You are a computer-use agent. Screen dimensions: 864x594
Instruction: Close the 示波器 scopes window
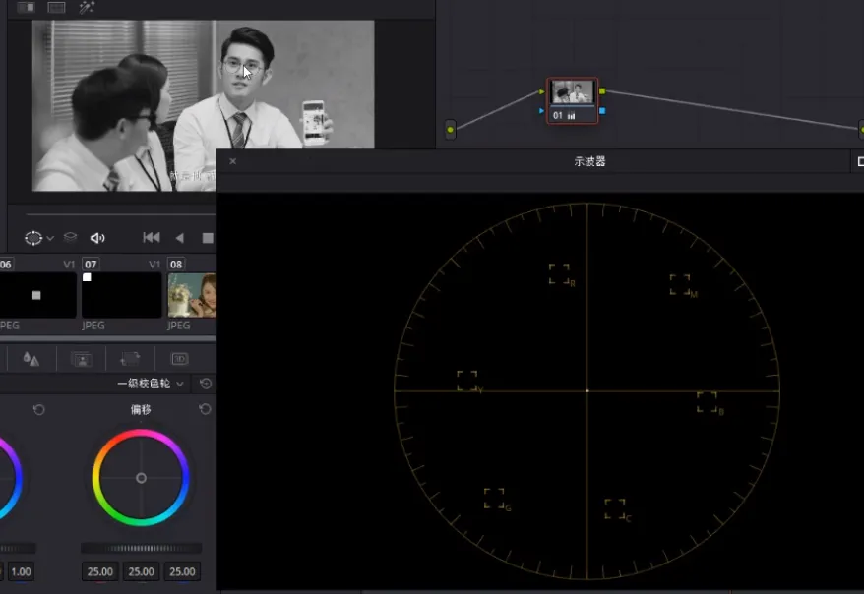click(x=233, y=161)
